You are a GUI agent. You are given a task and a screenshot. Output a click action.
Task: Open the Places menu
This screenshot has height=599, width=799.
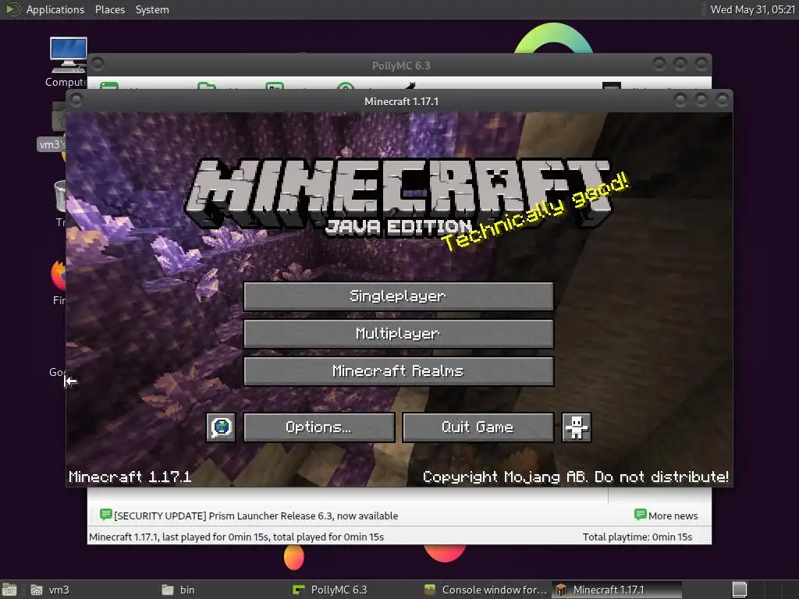coord(109,9)
